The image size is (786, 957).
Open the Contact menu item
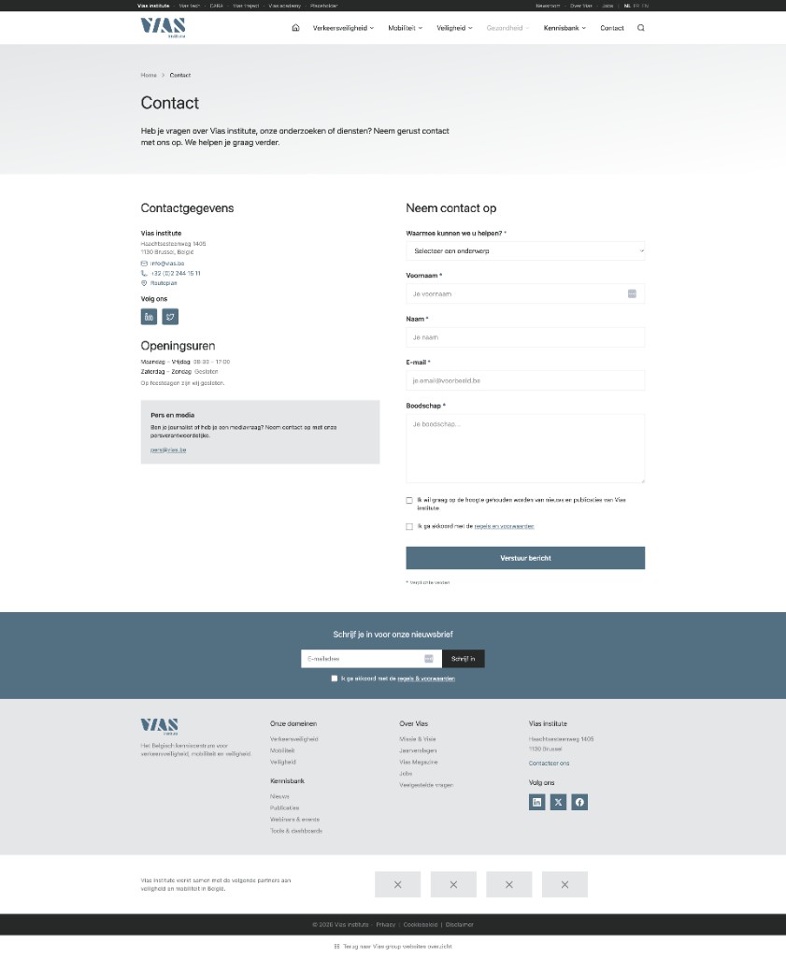[612, 28]
